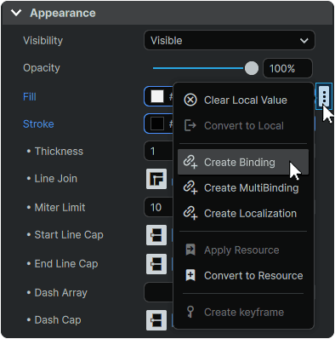Choose Create keyframe menu entry
Viewport: 335px width, 339px height.
coord(243,313)
